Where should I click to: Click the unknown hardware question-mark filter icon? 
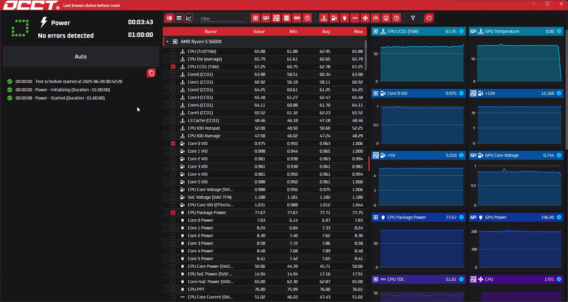click(x=307, y=18)
